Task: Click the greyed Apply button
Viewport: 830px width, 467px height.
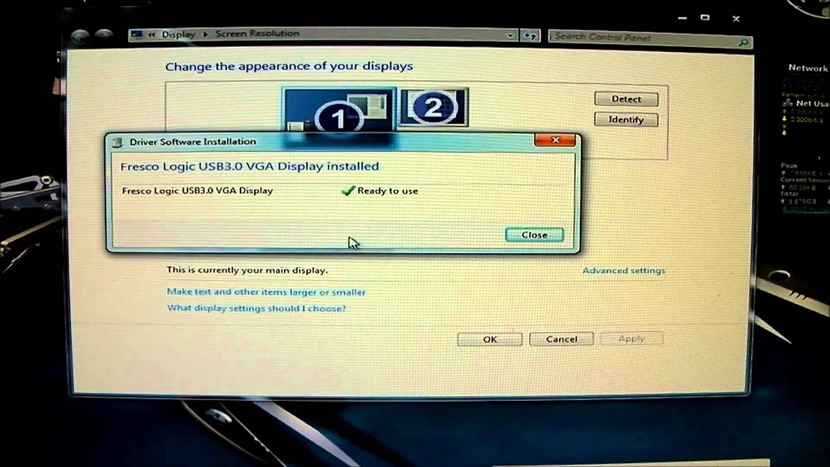Action: tap(632, 339)
